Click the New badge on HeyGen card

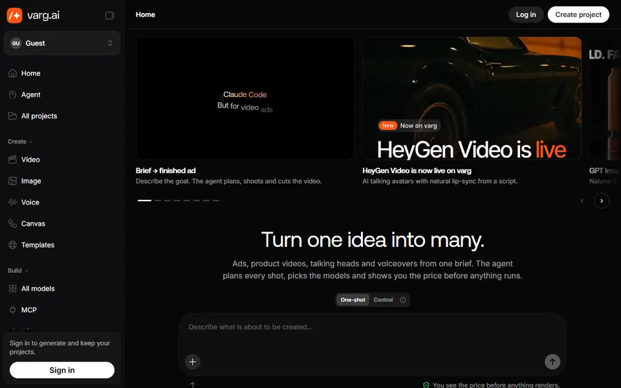387,125
